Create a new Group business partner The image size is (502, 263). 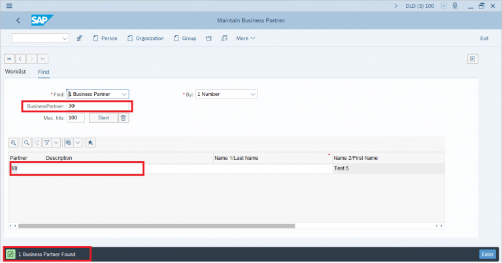point(185,39)
